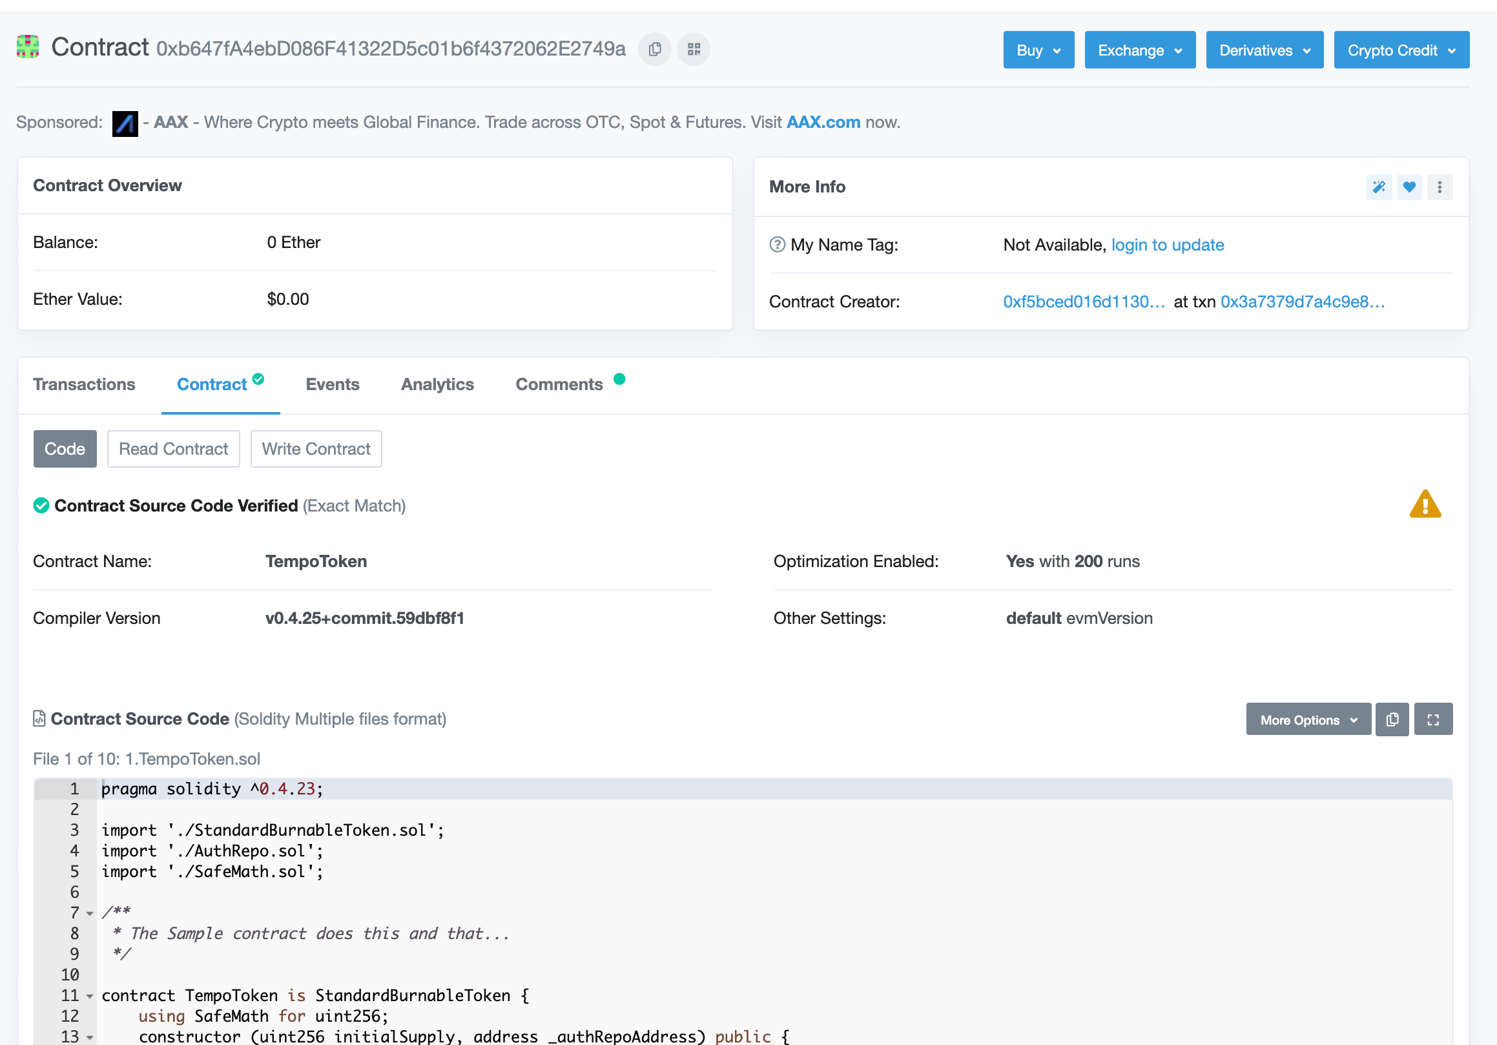The width and height of the screenshot is (1497, 1045).
Task: Click the My Name Tag help icon
Action: tap(776, 245)
